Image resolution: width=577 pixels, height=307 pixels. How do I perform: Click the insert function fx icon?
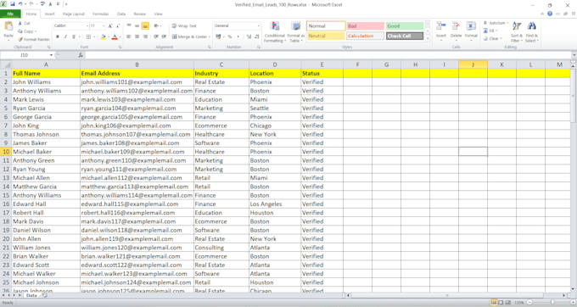click(x=81, y=55)
